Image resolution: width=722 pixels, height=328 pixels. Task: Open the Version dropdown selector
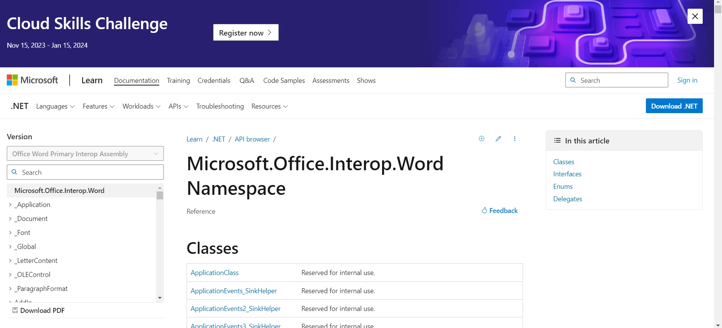pos(85,154)
